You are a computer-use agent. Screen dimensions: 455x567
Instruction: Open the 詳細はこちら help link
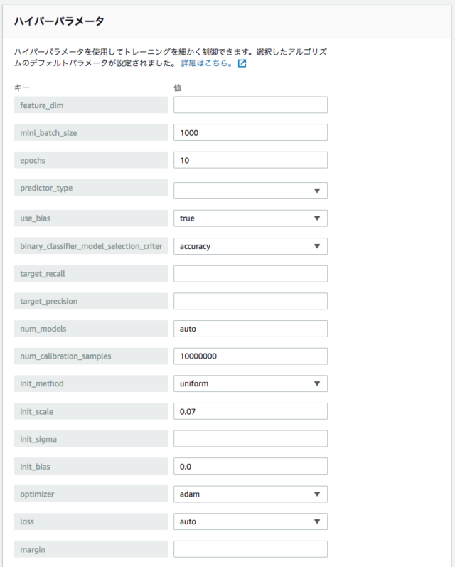[x=207, y=64]
